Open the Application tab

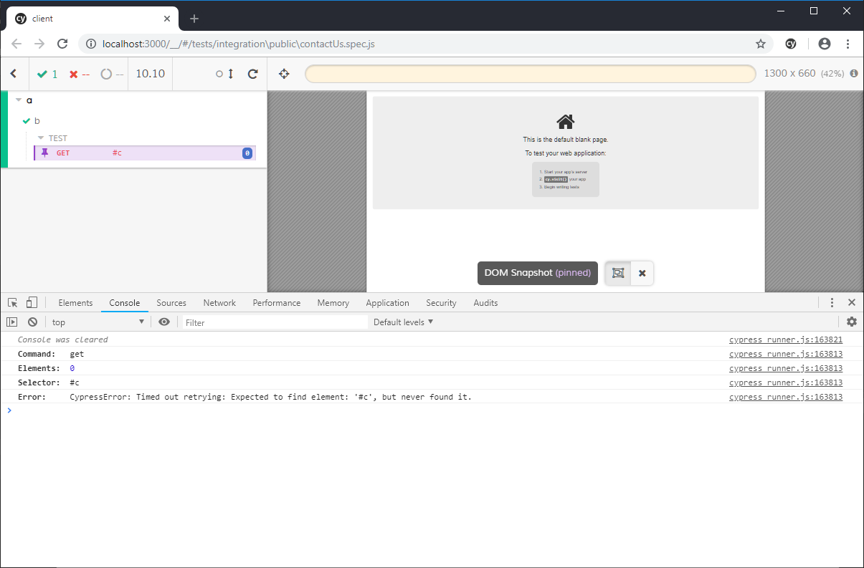point(387,303)
